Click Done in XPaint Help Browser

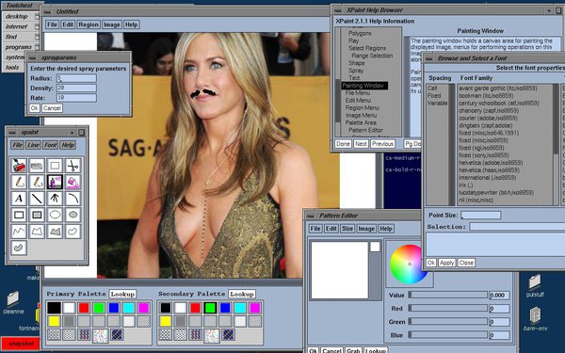343,144
